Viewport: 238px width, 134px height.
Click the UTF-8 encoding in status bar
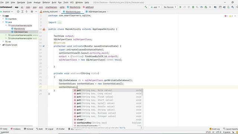click(x=218, y=132)
